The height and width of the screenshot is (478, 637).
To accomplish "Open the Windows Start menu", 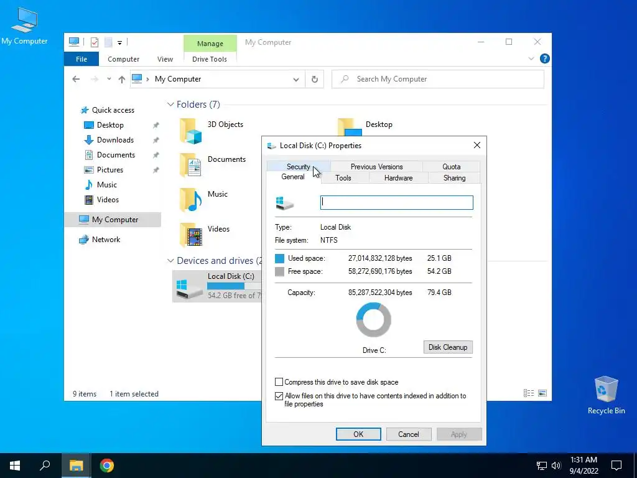I will click(15, 466).
